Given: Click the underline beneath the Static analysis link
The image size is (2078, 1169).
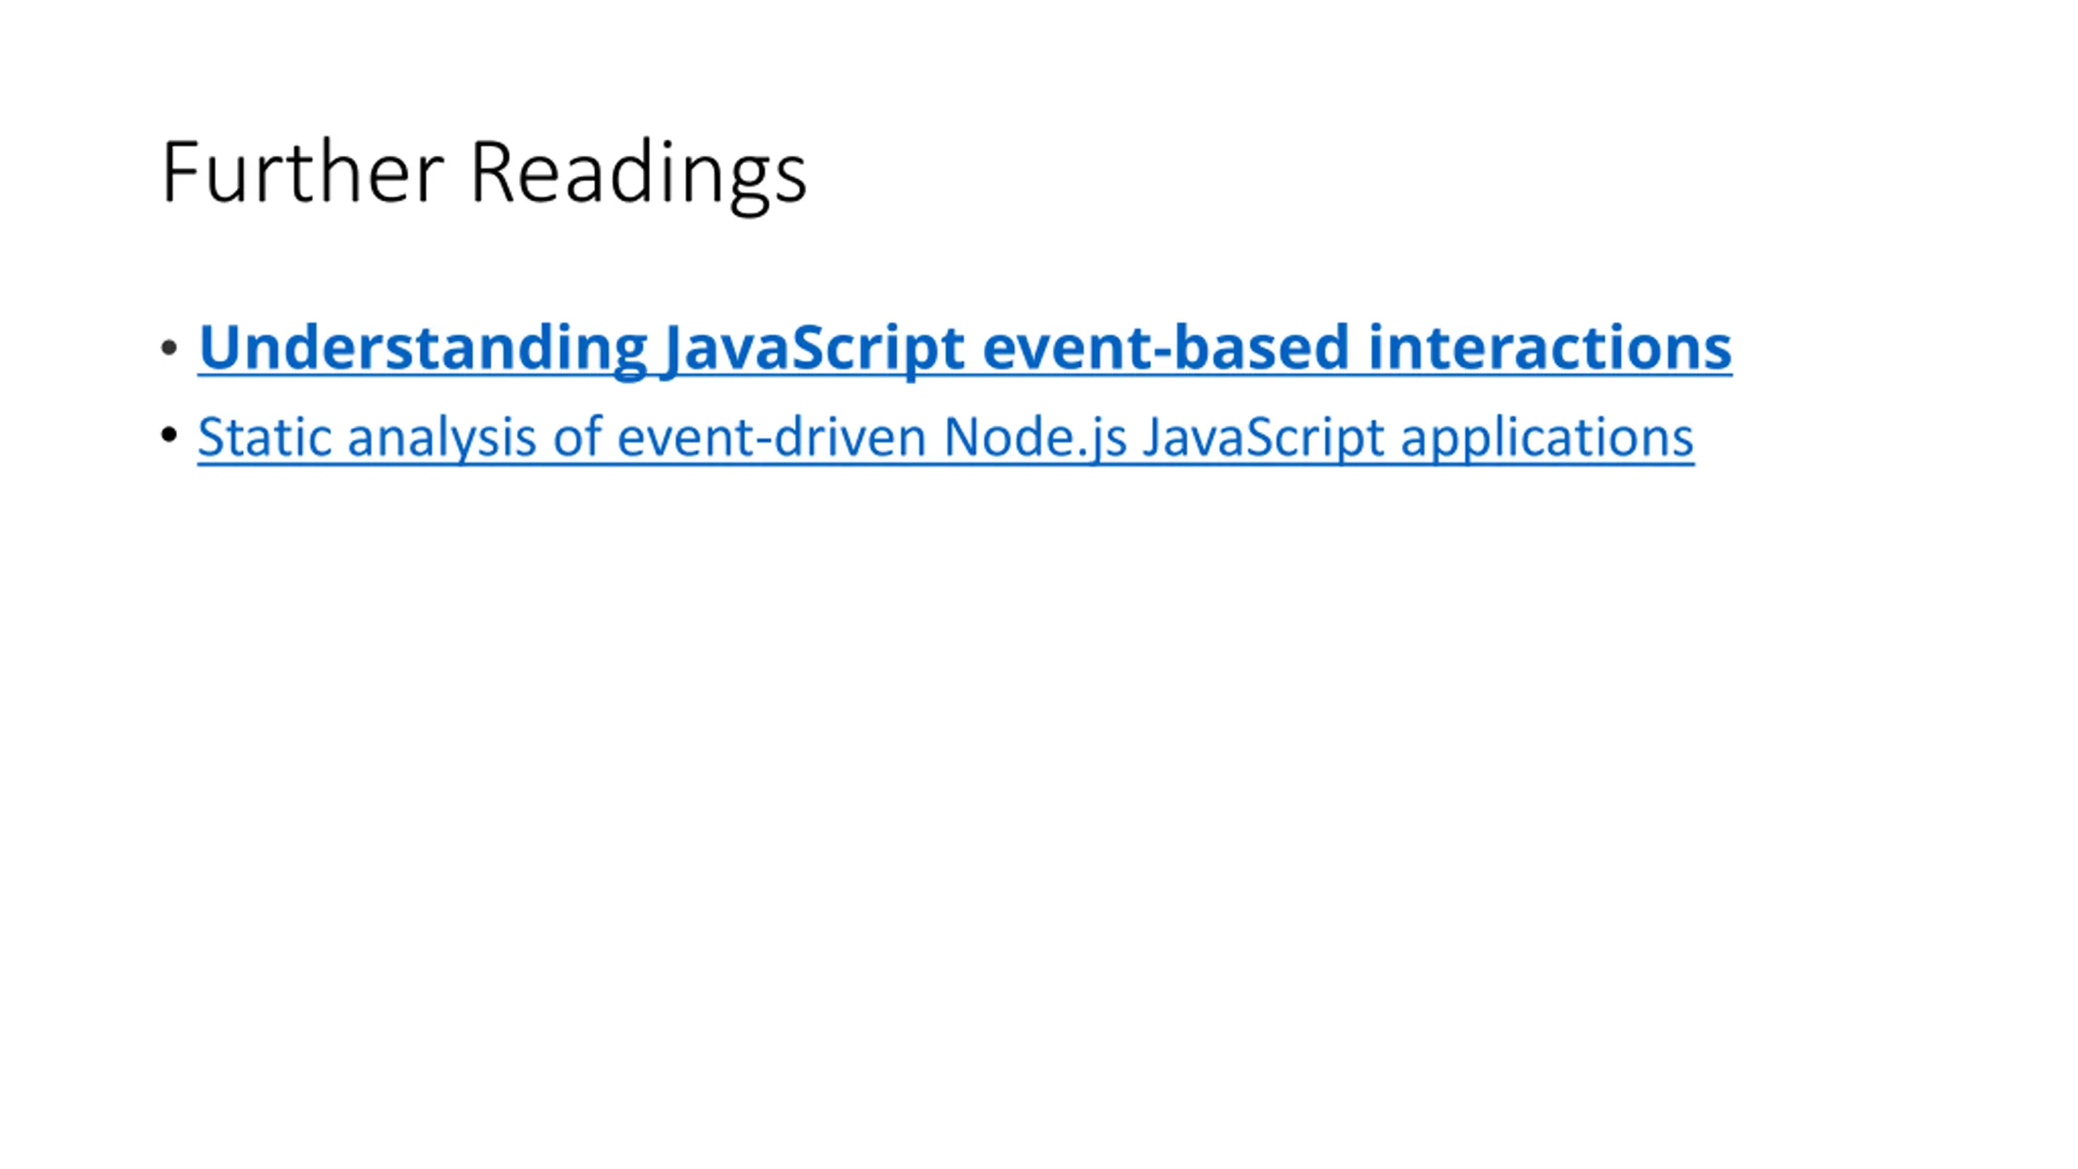Looking at the screenshot, I should point(946,464).
